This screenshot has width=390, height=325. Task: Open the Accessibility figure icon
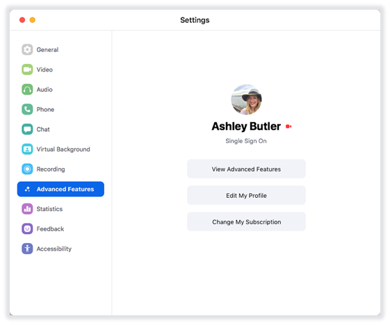tap(27, 249)
